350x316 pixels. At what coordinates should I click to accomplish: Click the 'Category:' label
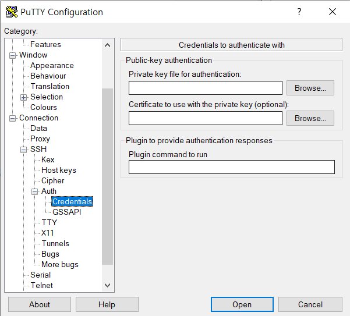tap(21, 31)
